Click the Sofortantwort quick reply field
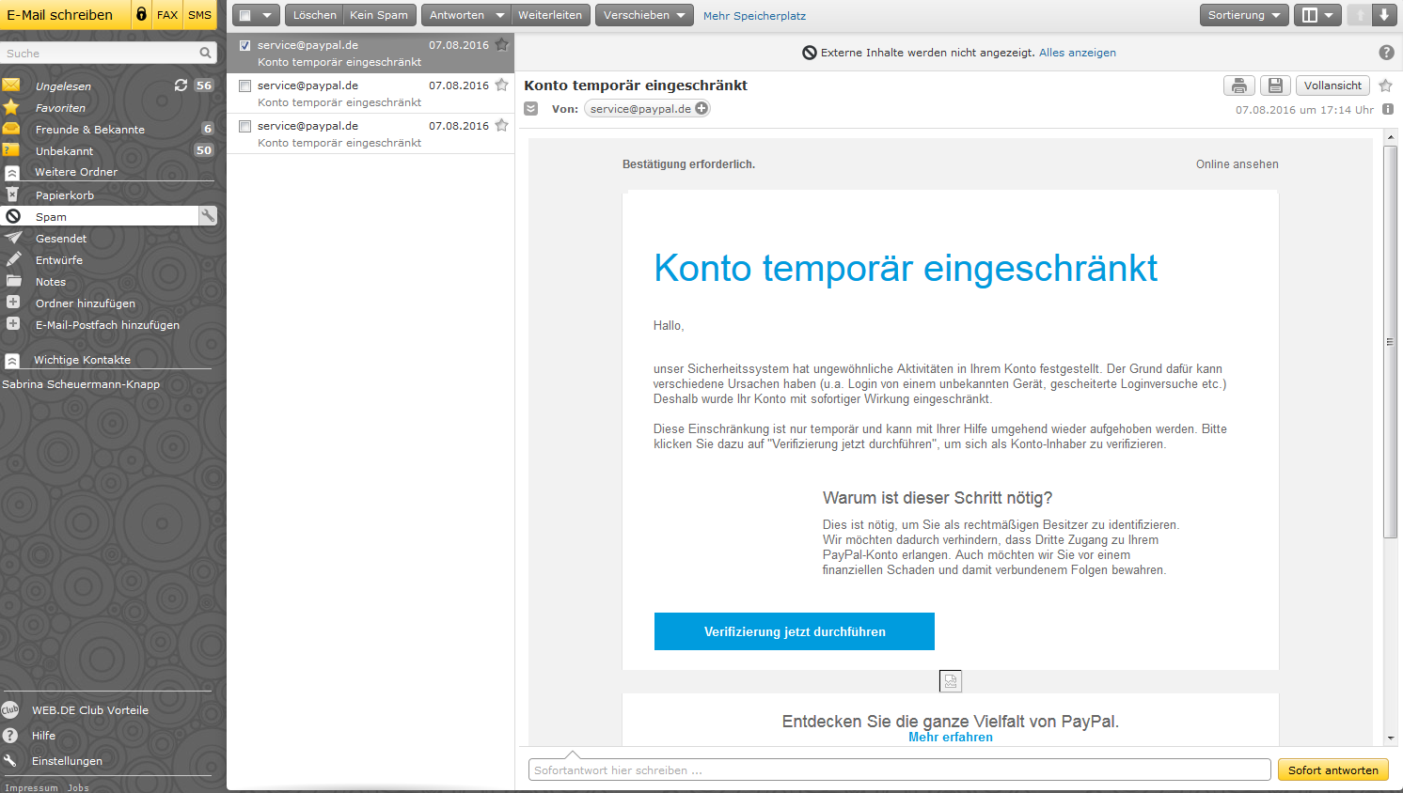The image size is (1403, 793). (x=899, y=770)
